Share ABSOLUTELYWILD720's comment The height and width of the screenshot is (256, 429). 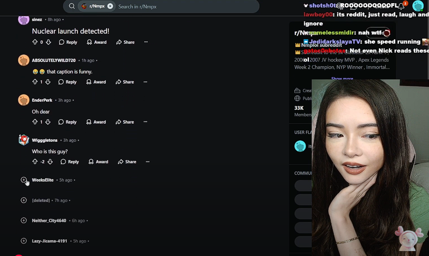[125, 82]
